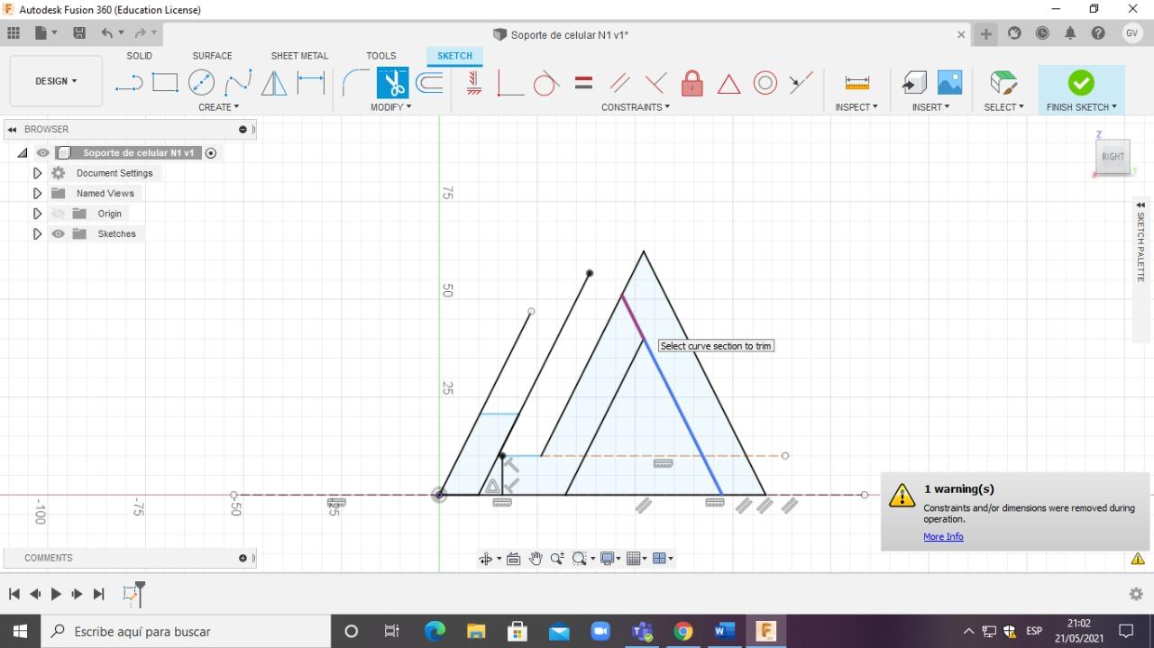Click the RIGHT face of the ViewCube
The width and height of the screenshot is (1154, 648).
click(1113, 156)
